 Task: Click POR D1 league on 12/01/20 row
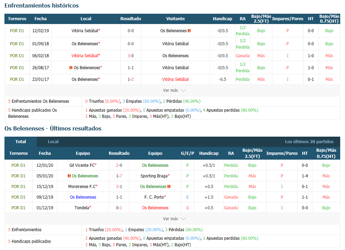click(x=18, y=165)
